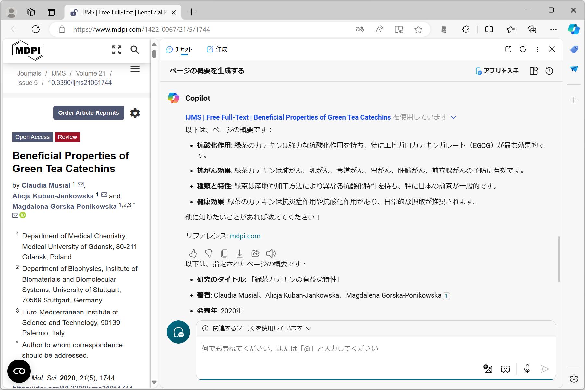The height and width of the screenshot is (390, 585).
Task: Open Copilot in new window icon
Action: click(x=508, y=49)
